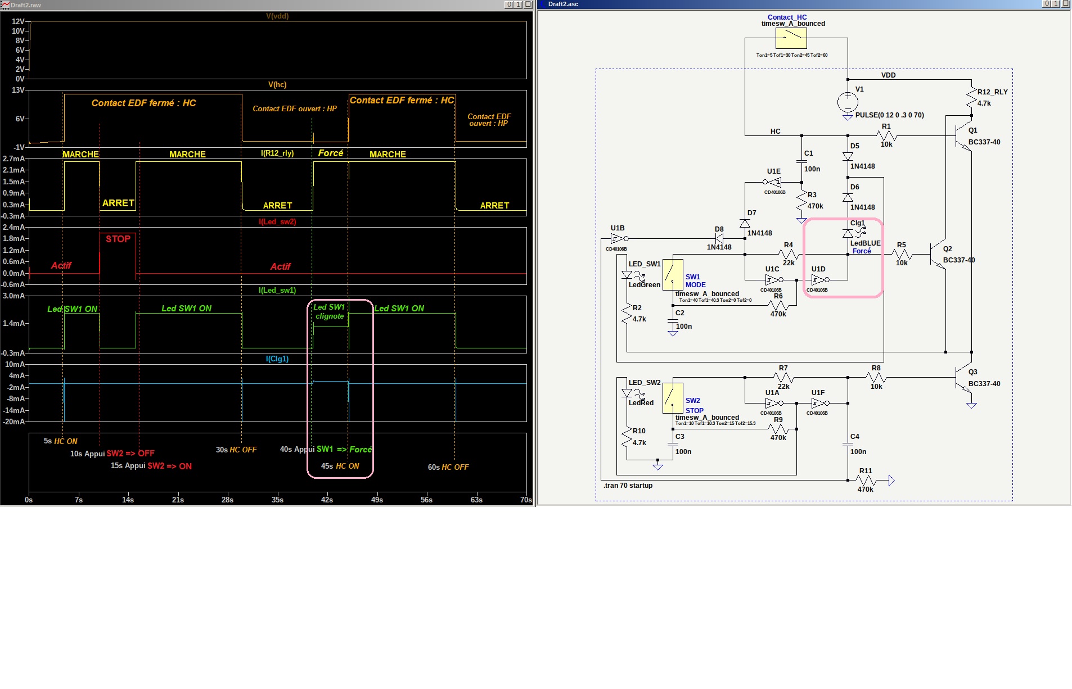Image resolution: width=1072 pixels, height=689 pixels.
Task: Select transistor Q2 in the schematic
Action: point(938,254)
